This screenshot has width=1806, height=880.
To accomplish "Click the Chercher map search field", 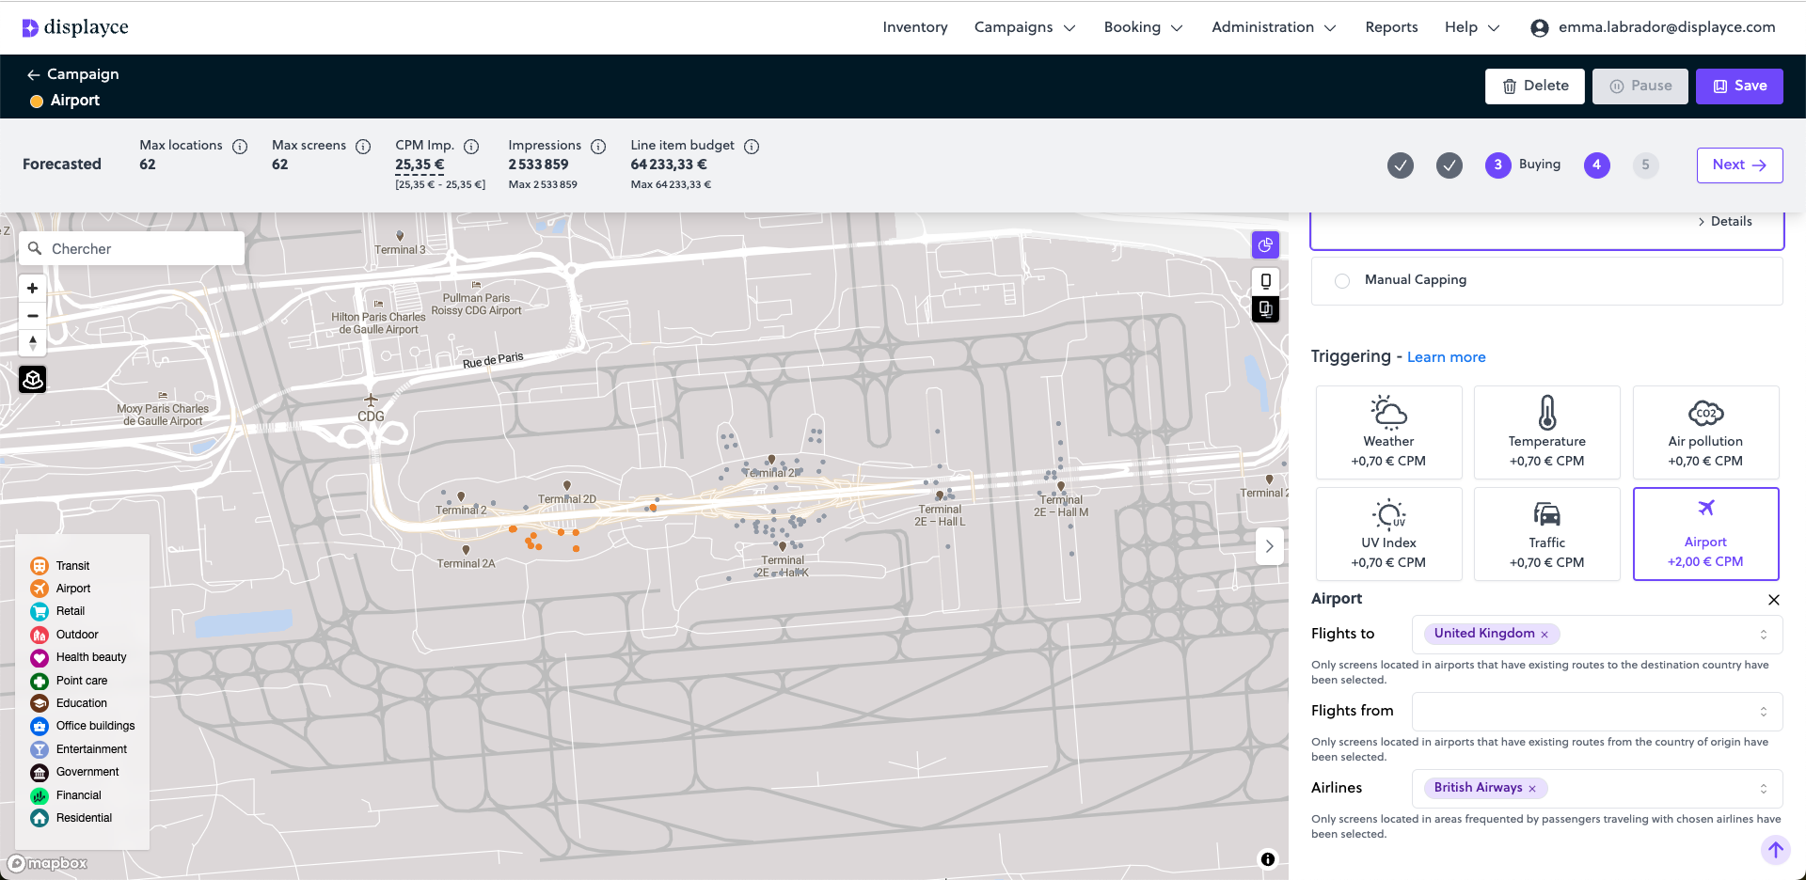I will [141, 249].
